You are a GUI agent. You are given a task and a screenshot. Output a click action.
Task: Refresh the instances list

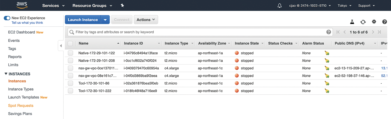(363, 22)
